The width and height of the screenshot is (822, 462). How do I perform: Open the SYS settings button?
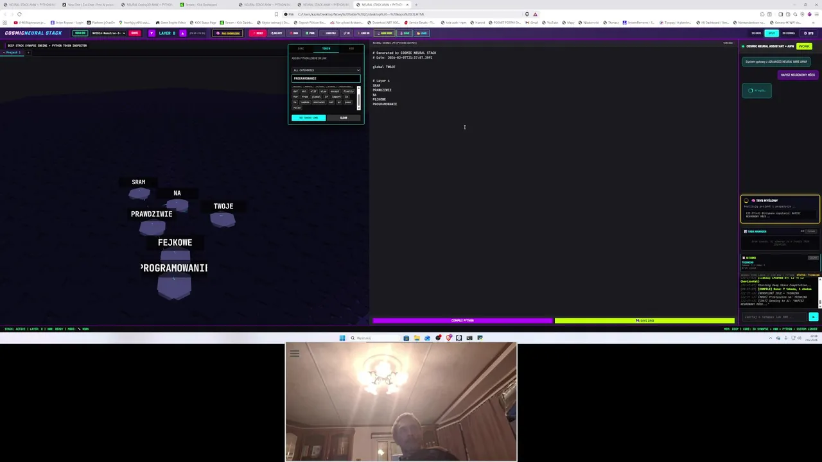pyautogui.click(x=809, y=33)
